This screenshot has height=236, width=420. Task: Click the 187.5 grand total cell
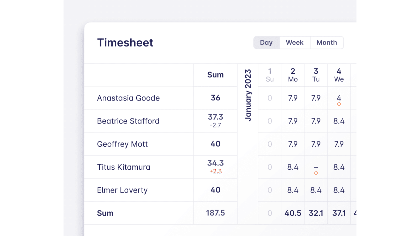215,213
